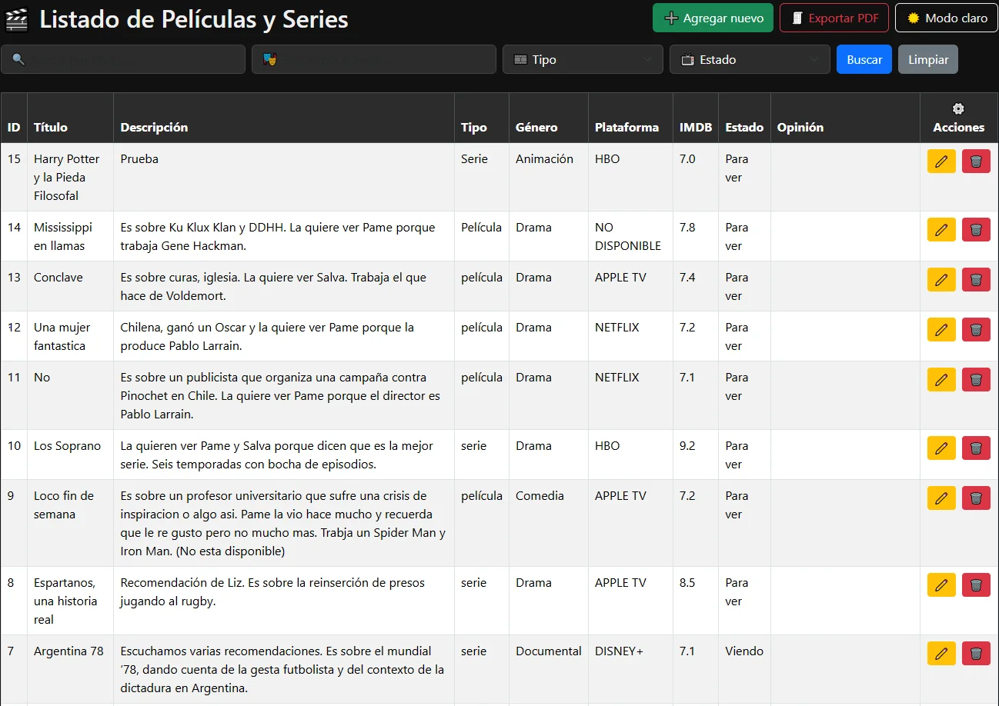Export the list with Exportar PDF
The image size is (999, 706).
click(834, 18)
